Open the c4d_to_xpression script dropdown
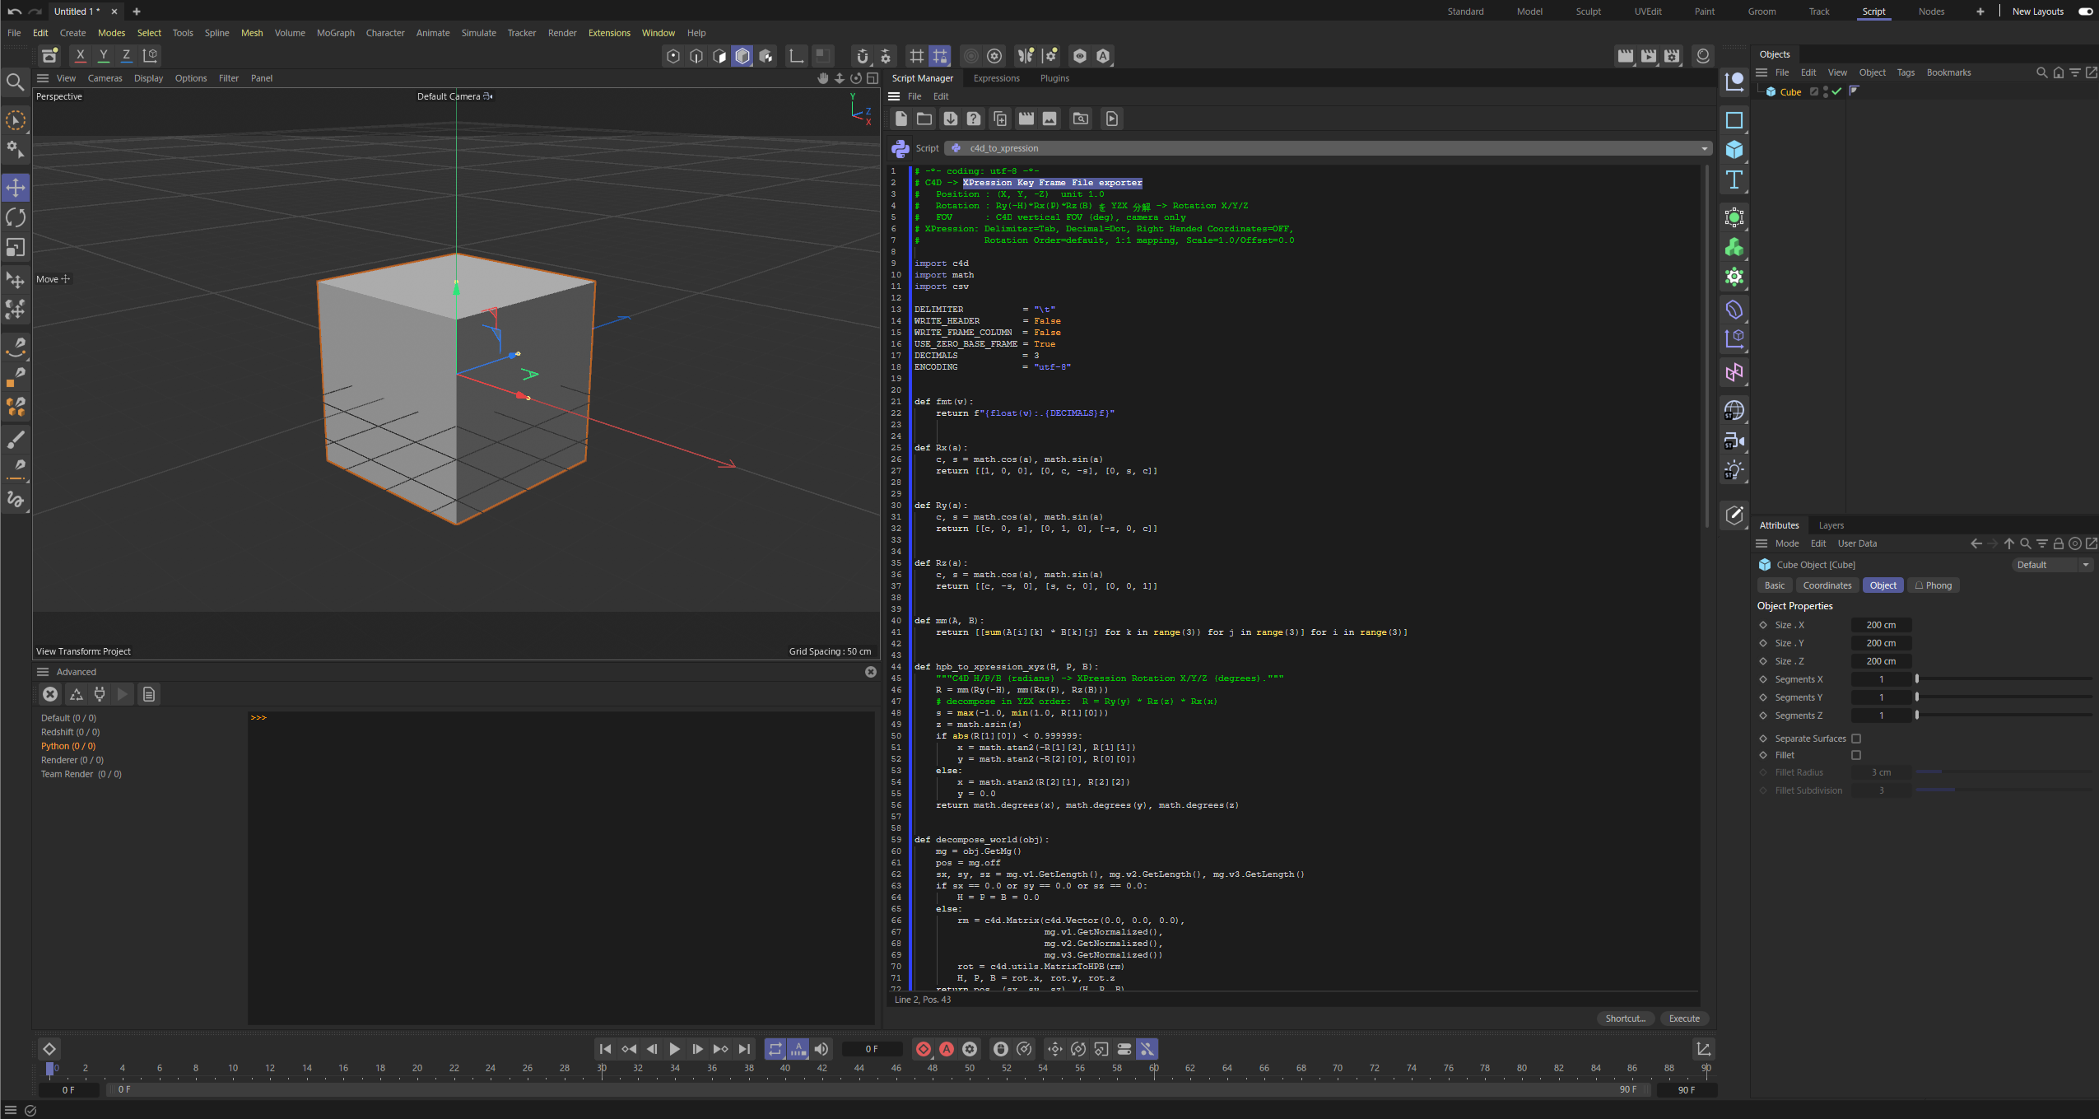Image resolution: width=2099 pixels, height=1119 pixels. tap(1328, 148)
